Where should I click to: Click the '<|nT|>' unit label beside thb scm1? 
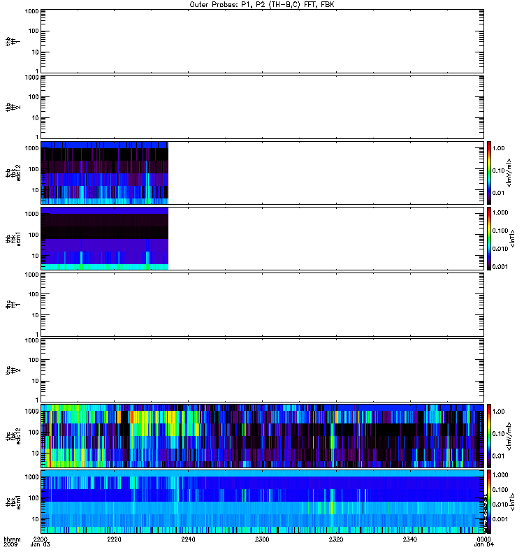pos(512,238)
